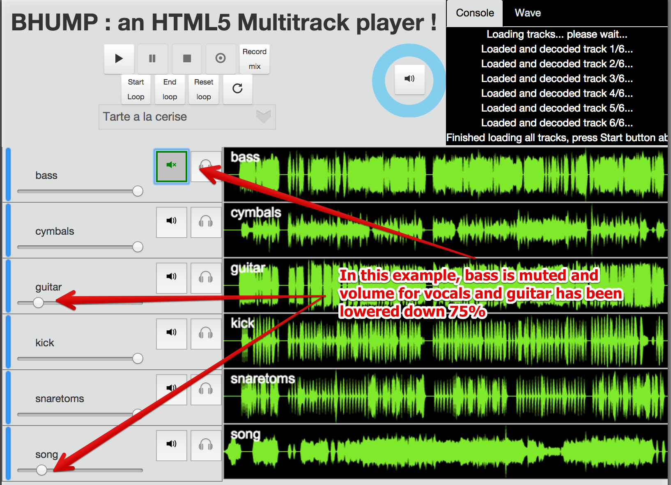Click inside the cymbals waveform
This screenshot has height=485, width=671.
(446, 230)
